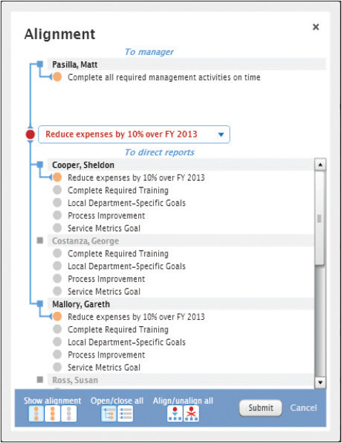
Task: Collapse Mallory, Gareth node square
Action: (x=40, y=303)
